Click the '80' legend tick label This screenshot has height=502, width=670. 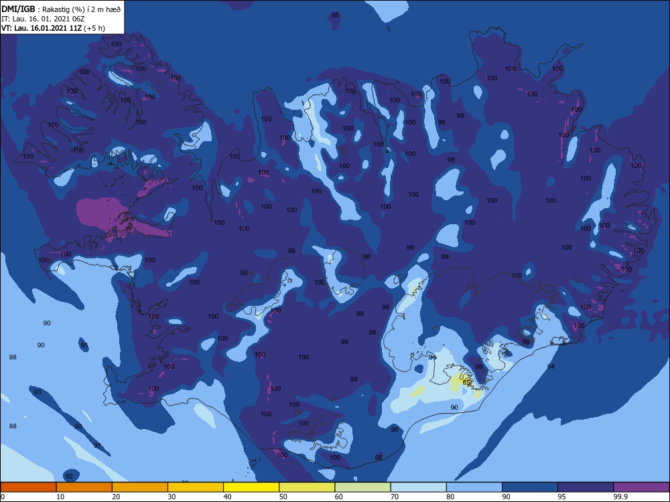450,497
